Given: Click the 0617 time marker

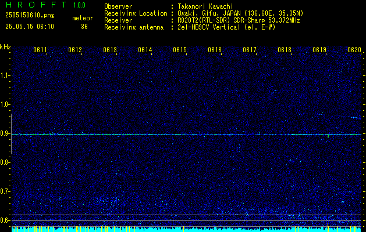Looking at the screenshot, I should pyautogui.click(x=250, y=50).
